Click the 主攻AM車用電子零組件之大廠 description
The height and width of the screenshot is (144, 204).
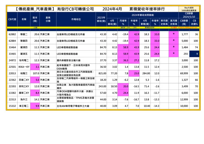(x=76, y=106)
